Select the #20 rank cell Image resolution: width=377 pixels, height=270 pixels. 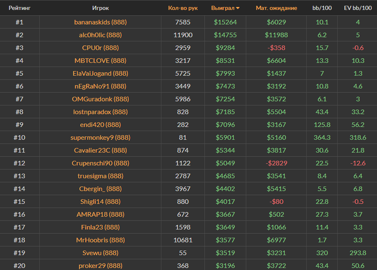pyautogui.click(x=19, y=266)
